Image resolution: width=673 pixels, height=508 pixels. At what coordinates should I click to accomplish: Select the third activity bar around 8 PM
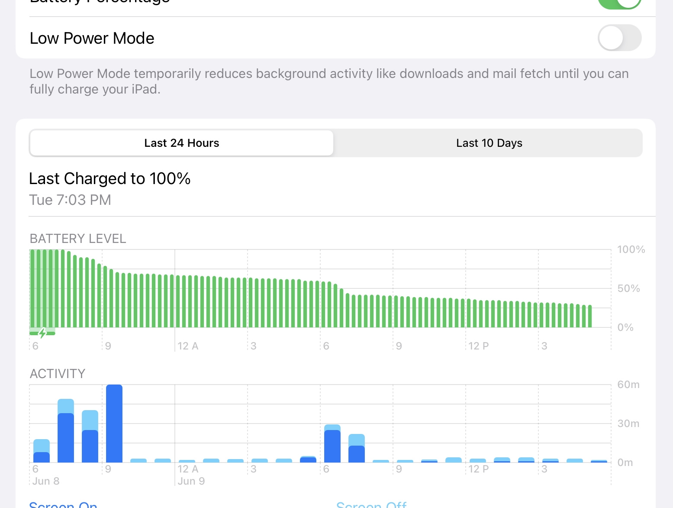[90, 437]
